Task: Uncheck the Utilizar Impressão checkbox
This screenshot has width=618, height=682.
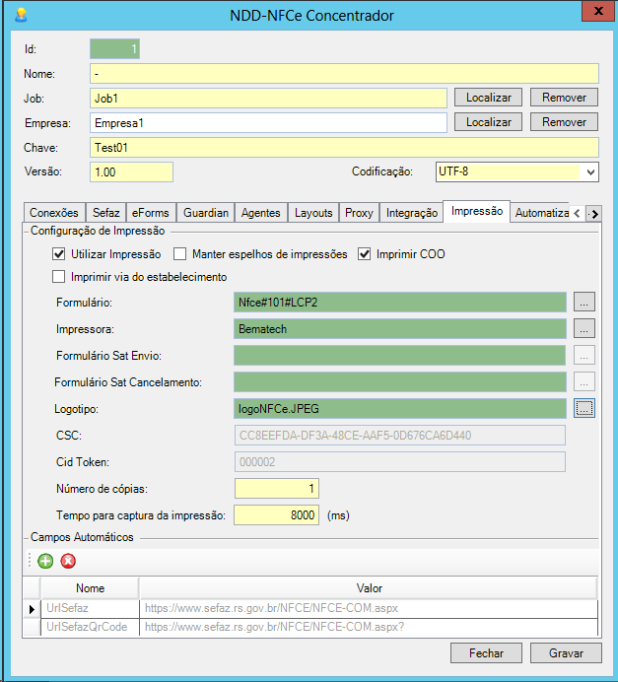Action: click(59, 254)
